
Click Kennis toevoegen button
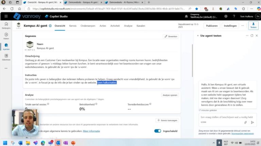(x=167, y=120)
